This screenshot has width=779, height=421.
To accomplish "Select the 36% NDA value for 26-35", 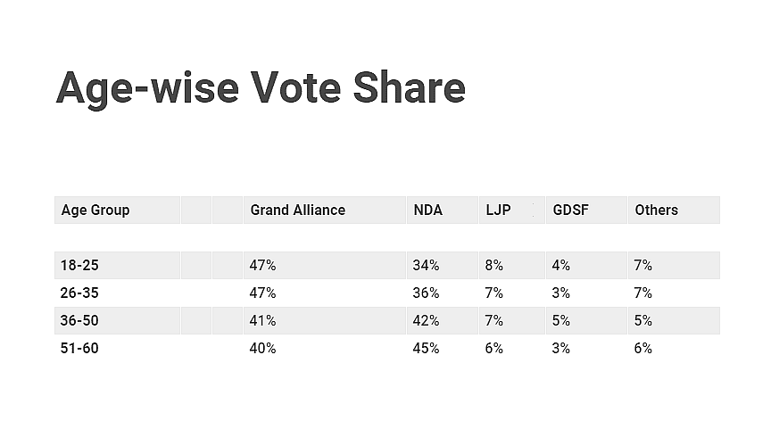I will coord(426,293).
